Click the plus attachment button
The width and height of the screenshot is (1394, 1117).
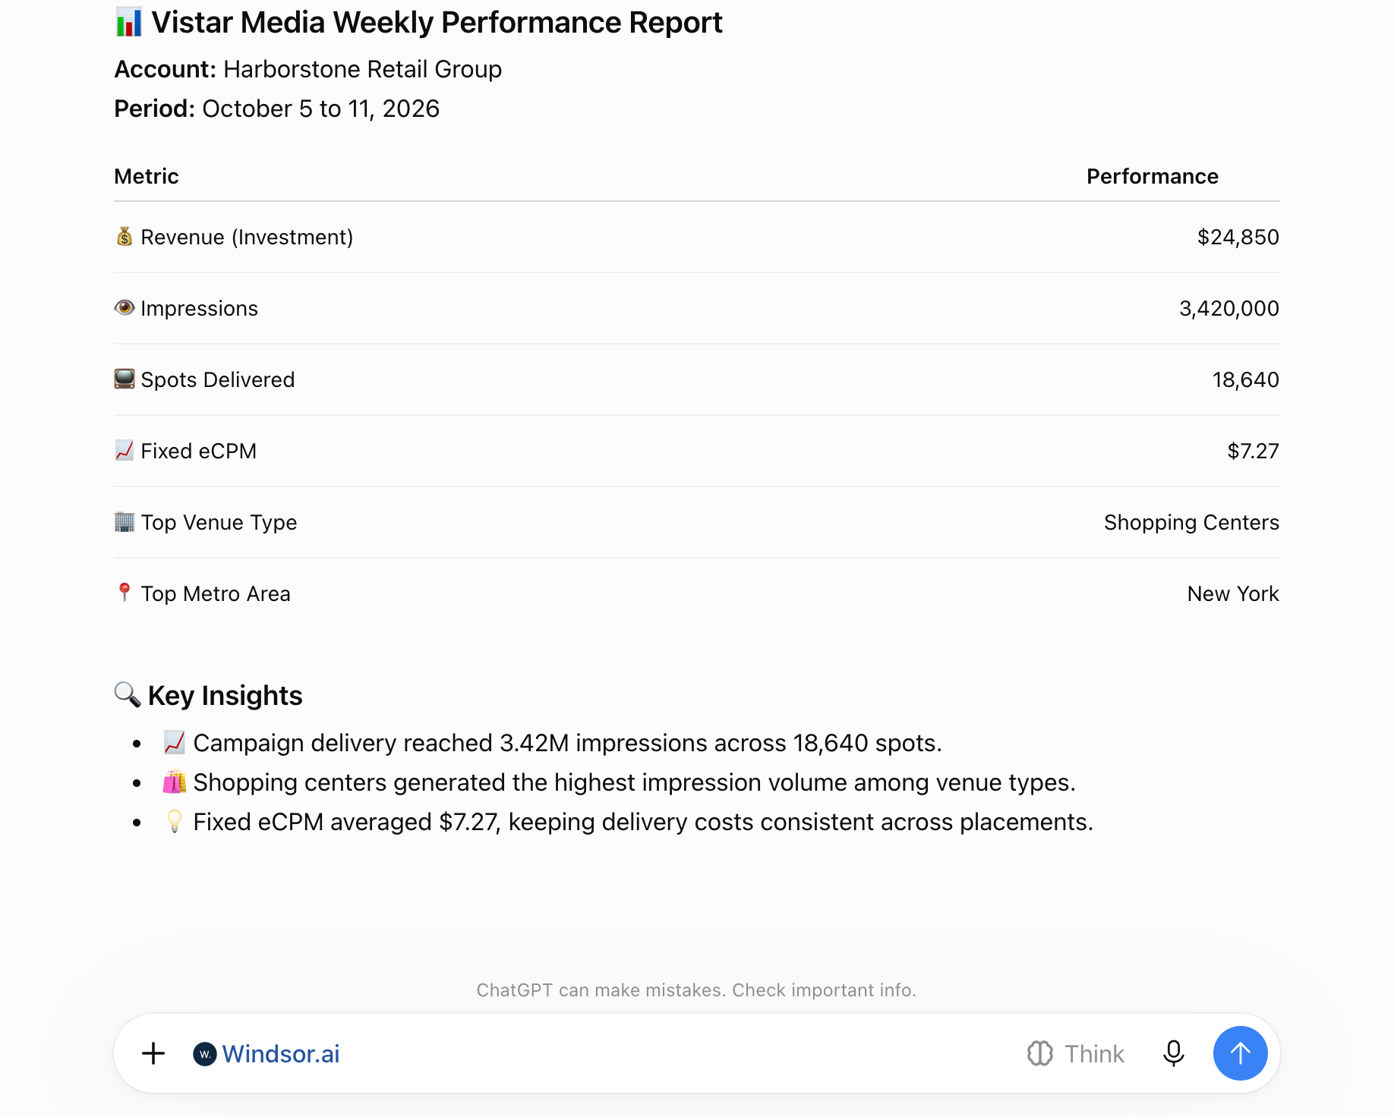point(153,1053)
